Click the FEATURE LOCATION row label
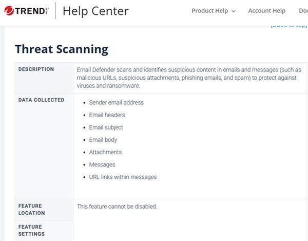Viewport: 308px width, 241px height. click(32, 210)
